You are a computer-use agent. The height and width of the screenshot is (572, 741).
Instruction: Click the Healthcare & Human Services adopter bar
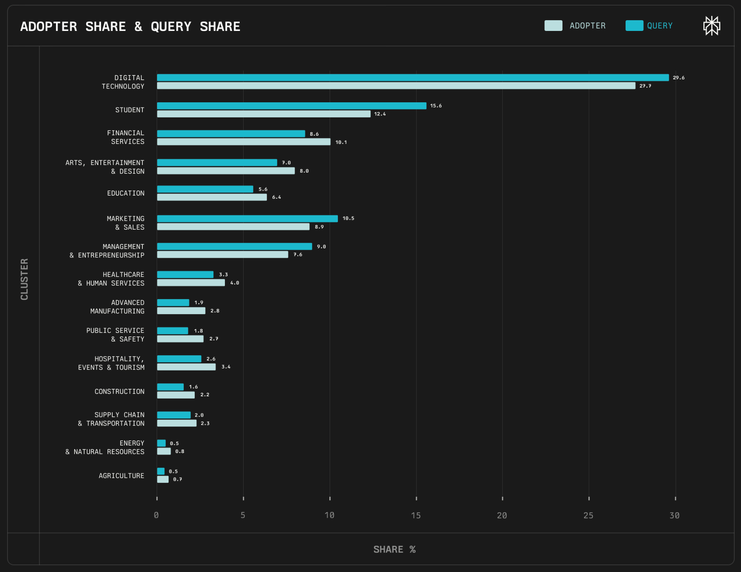coord(191,283)
